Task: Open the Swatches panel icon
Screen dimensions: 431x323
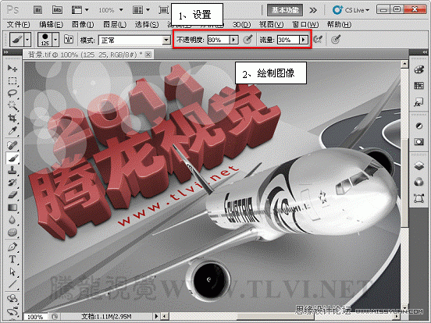Action: tap(419, 86)
